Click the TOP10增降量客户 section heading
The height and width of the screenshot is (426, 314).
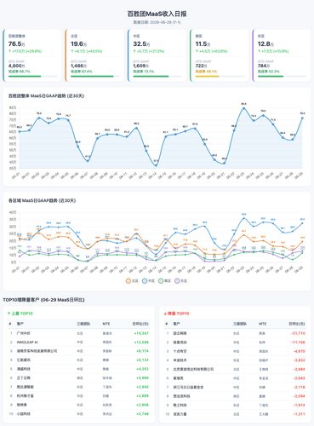pyautogui.click(x=43, y=300)
